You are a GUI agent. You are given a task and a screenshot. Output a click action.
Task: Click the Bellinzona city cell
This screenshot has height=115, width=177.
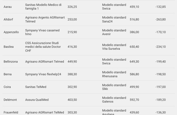pyautogui.click(x=11, y=61)
